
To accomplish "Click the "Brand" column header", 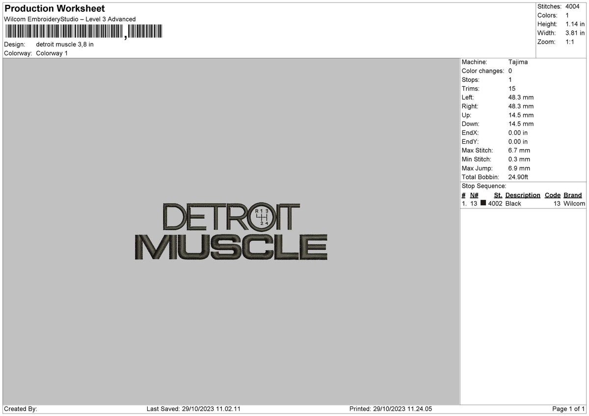I will tap(573, 195).
